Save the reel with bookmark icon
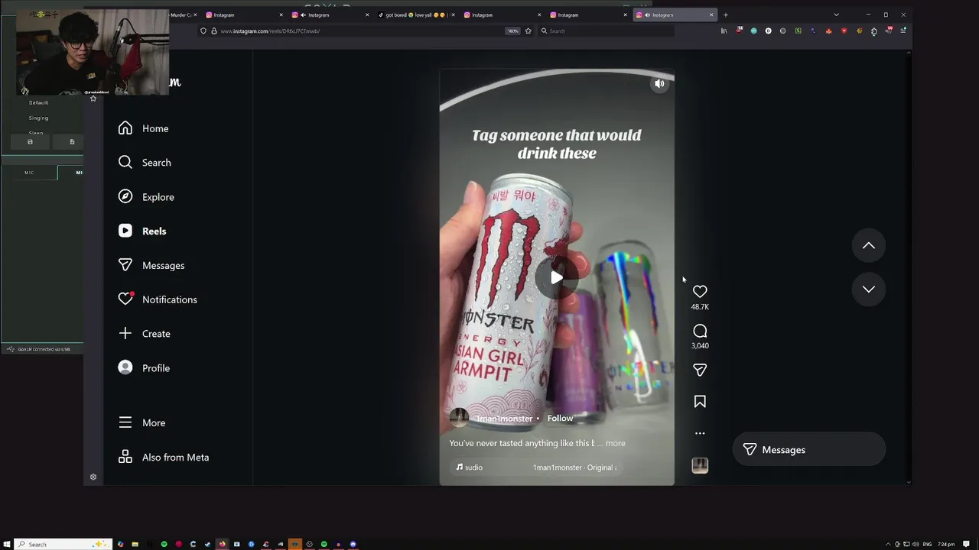Image resolution: width=979 pixels, height=550 pixels. (700, 402)
